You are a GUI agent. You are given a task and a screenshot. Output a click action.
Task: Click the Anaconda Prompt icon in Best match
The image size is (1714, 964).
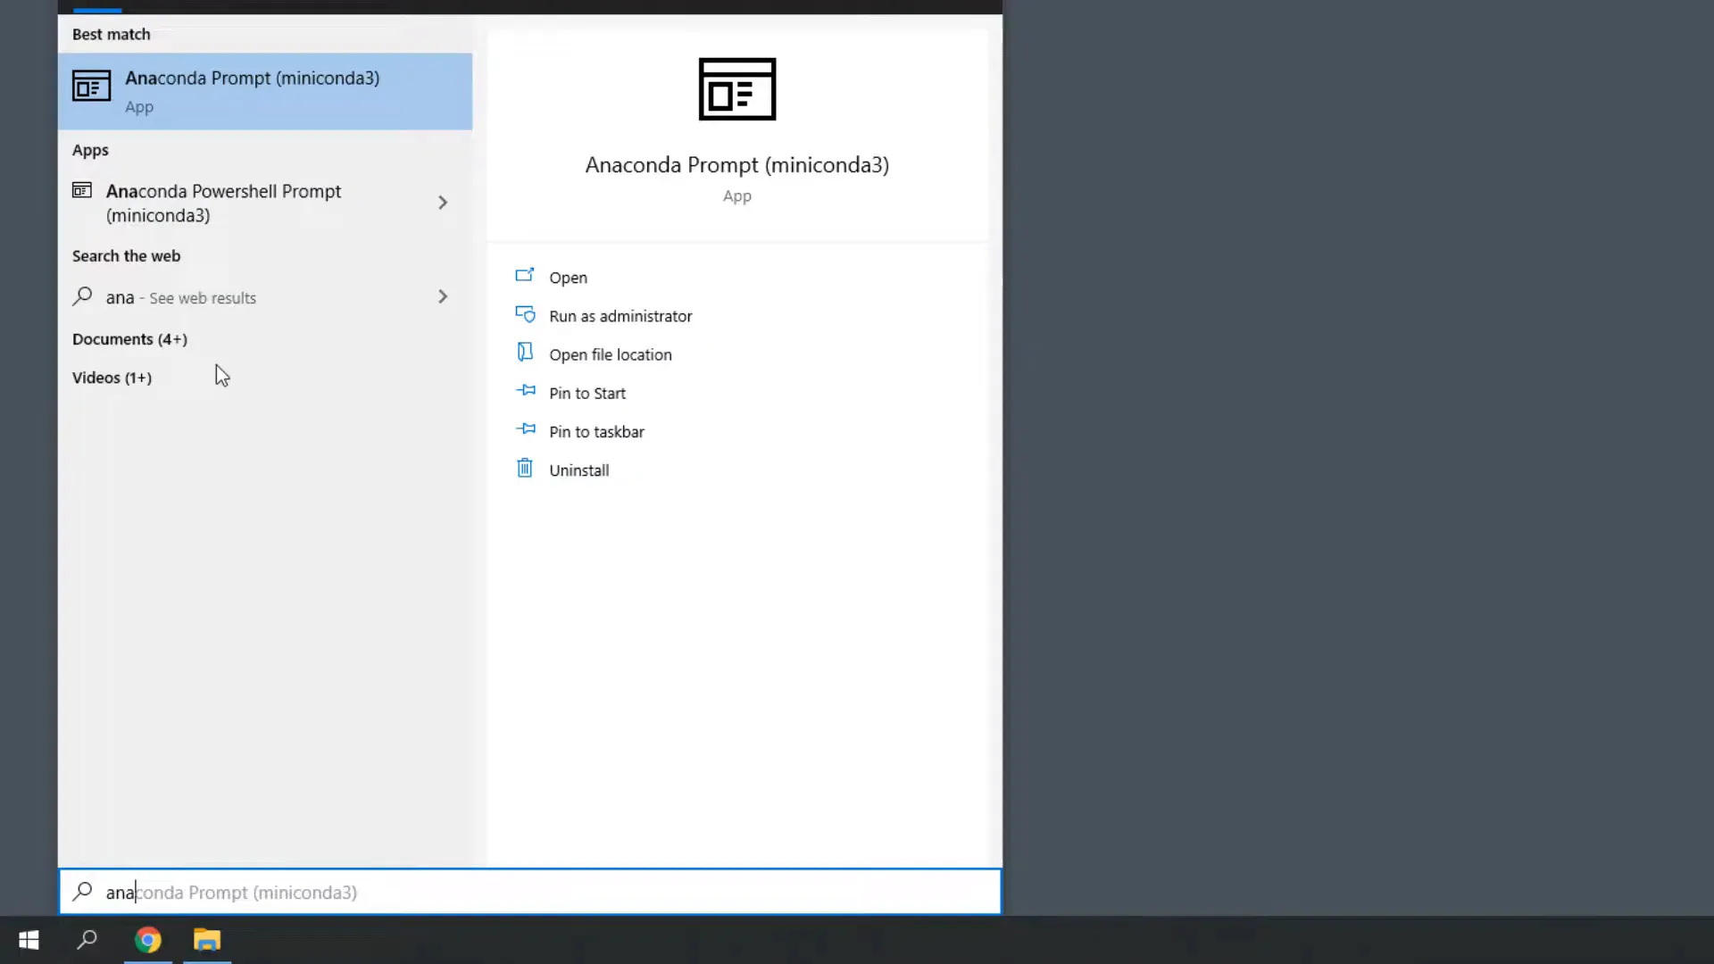coord(91,87)
